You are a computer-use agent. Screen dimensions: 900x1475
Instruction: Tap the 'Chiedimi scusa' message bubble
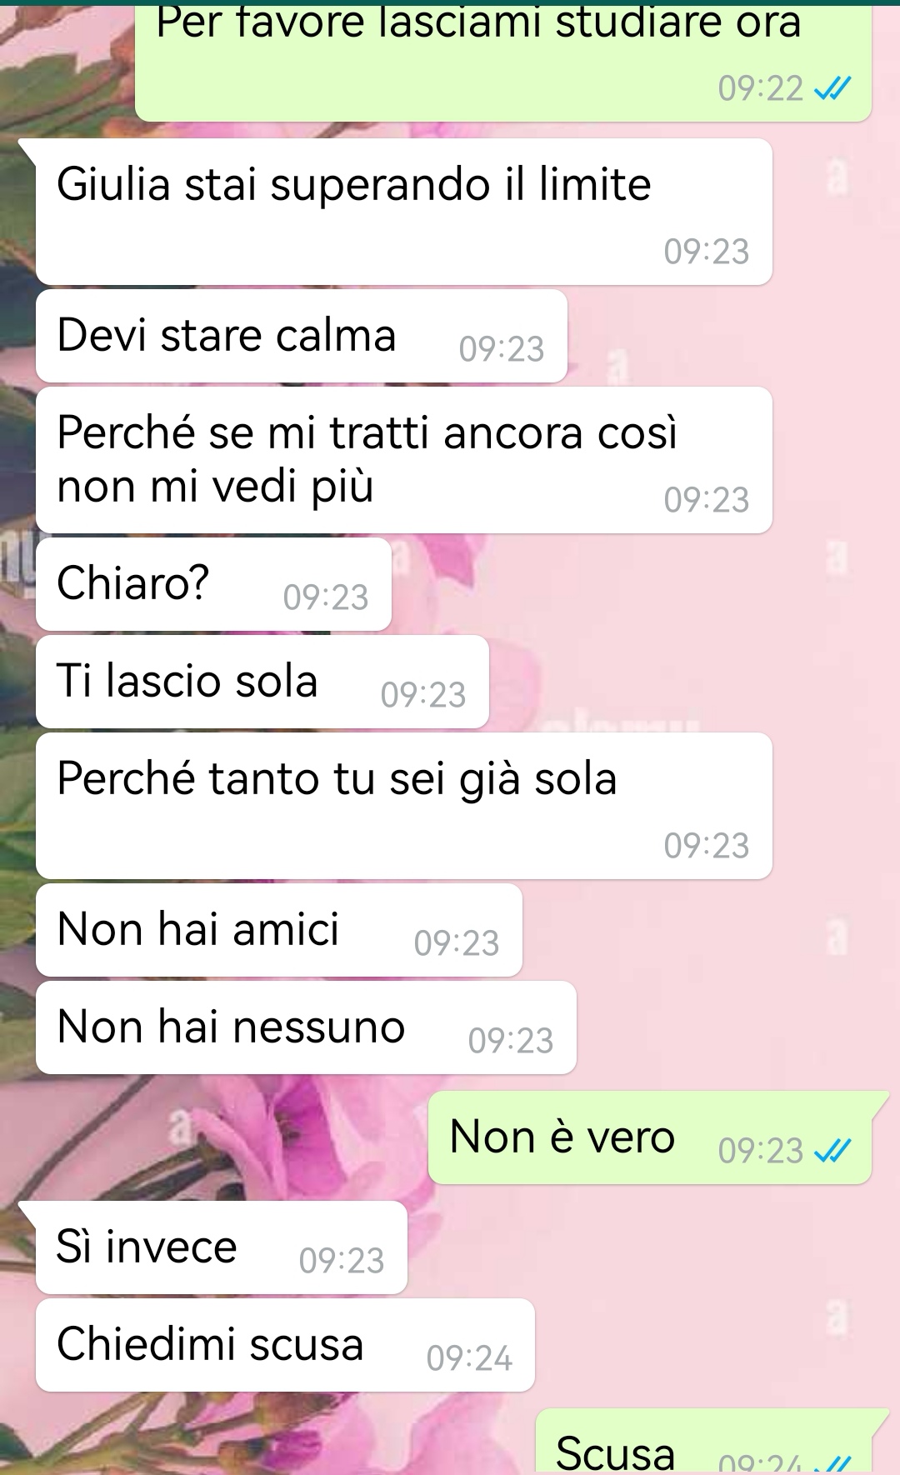coord(285,1345)
